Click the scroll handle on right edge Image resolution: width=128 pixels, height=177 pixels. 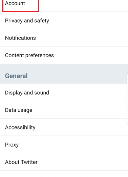[x=127, y=98]
